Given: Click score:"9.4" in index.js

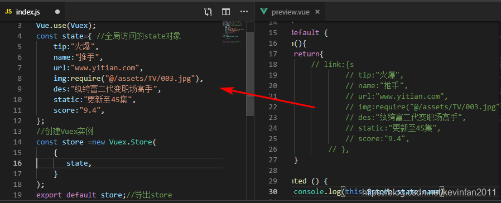Looking at the screenshot, I should 79,110.
